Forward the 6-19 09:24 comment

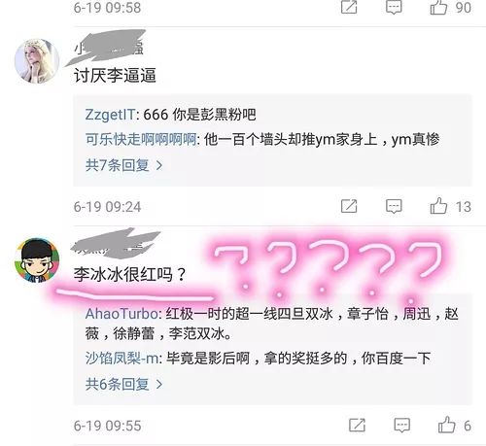coord(349,206)
